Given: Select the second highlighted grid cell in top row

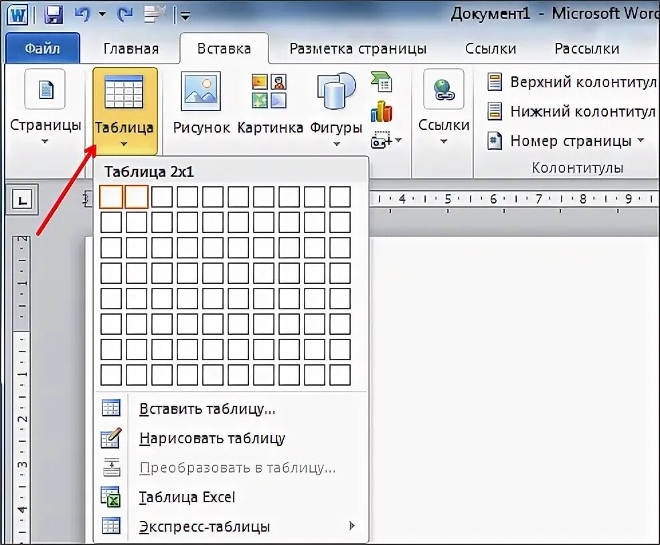Looking at the screenshot, I should (x=137, y=197).
